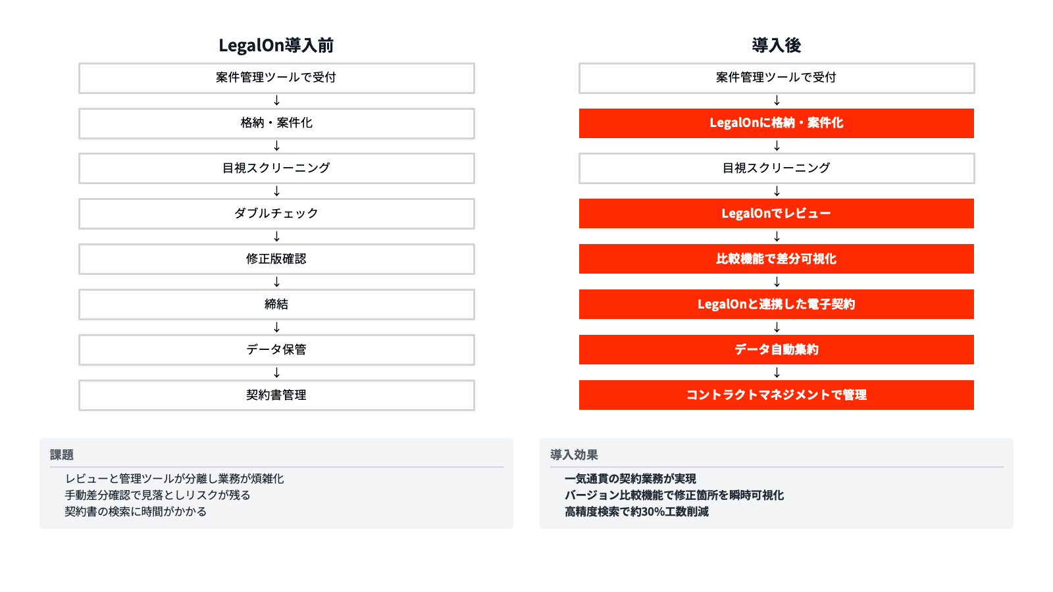
Task: Click the line "一気通貫の契約業務が実現"
Action: pyautogui.click(x=630, y=479)
